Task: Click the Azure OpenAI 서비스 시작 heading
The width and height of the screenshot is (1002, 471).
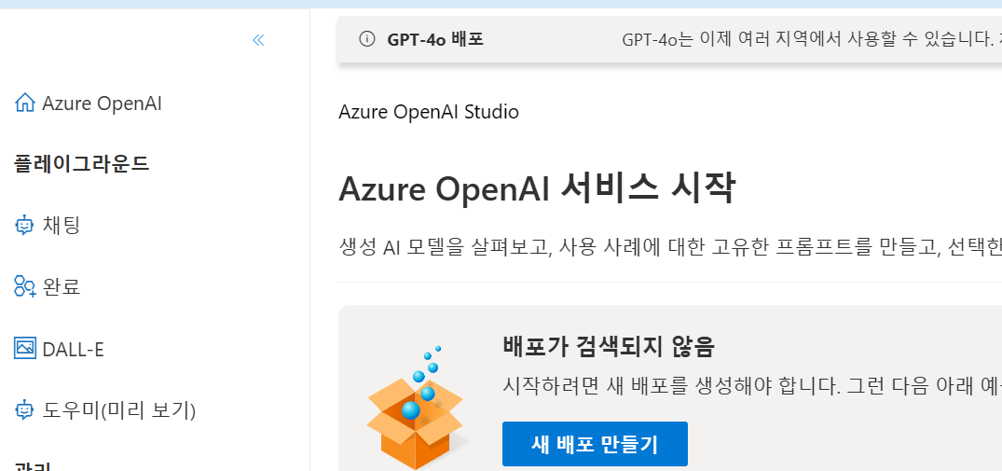Action: click(x=537, y=188)
